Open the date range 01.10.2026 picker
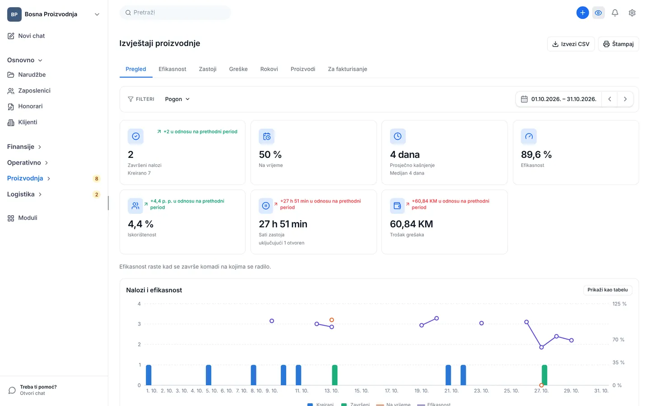650x406 pixels. [x=559, y=99]
